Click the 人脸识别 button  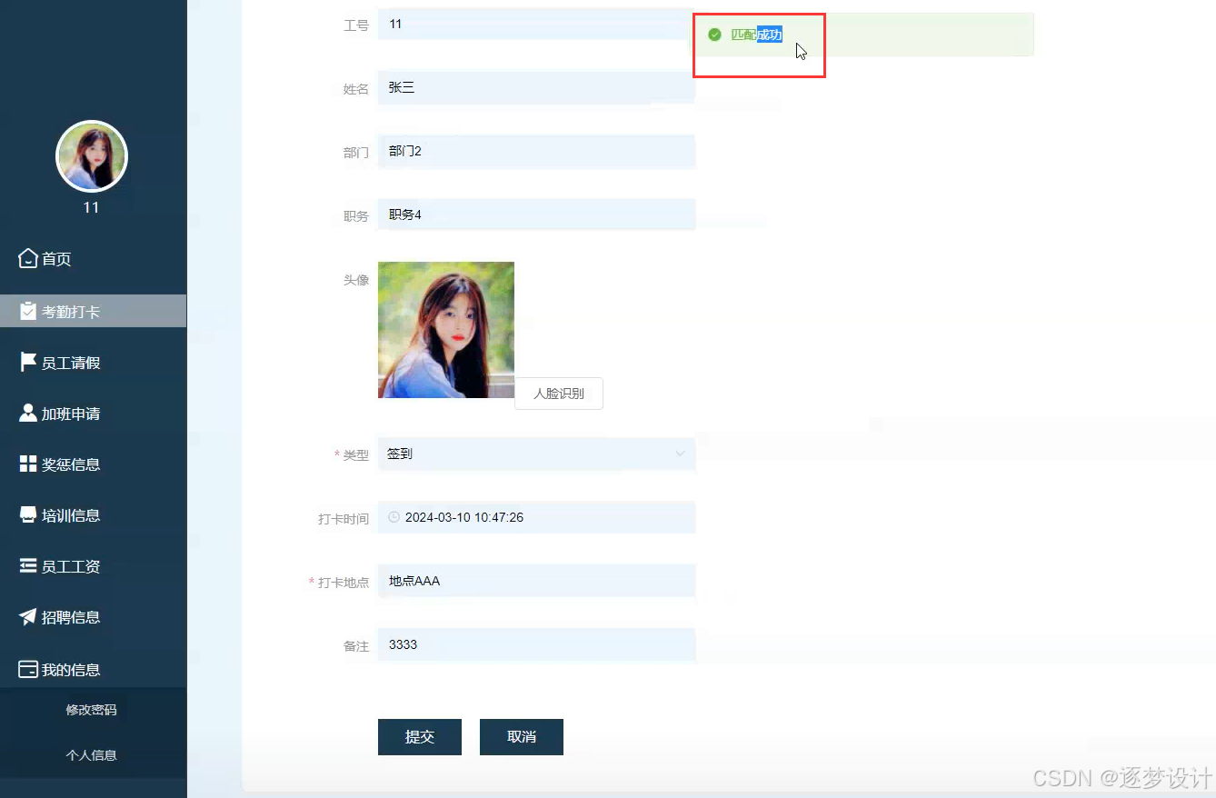[559, 394]
